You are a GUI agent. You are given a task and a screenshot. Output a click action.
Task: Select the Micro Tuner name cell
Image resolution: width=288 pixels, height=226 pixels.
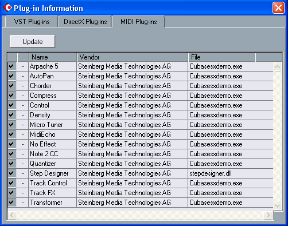coord(53,125)
